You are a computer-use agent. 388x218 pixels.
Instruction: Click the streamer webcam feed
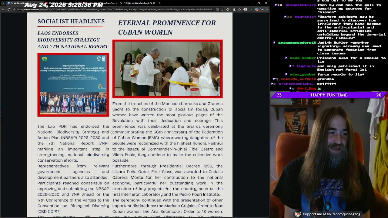pos(329,158)
